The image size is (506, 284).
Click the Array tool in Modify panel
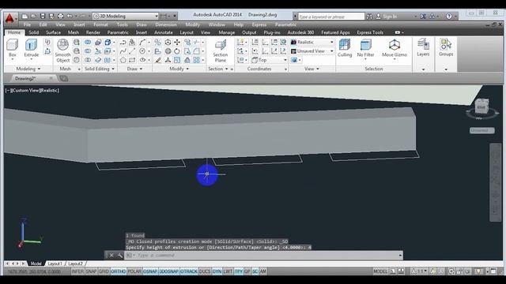coord(197,60)
